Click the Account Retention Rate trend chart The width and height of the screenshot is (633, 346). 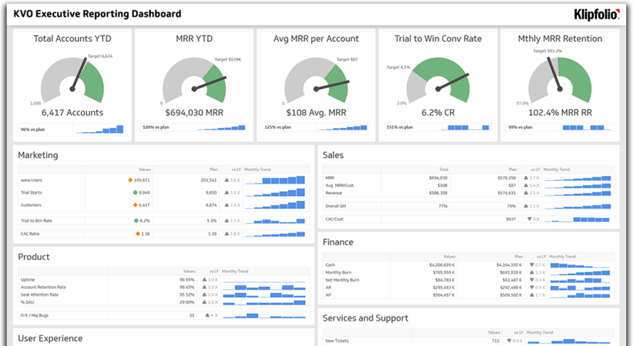pos(264,287)
